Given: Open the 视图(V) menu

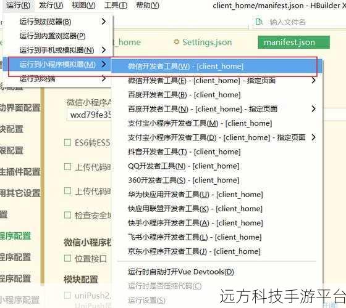Looking at the screenshot, I should coord(83,5).
